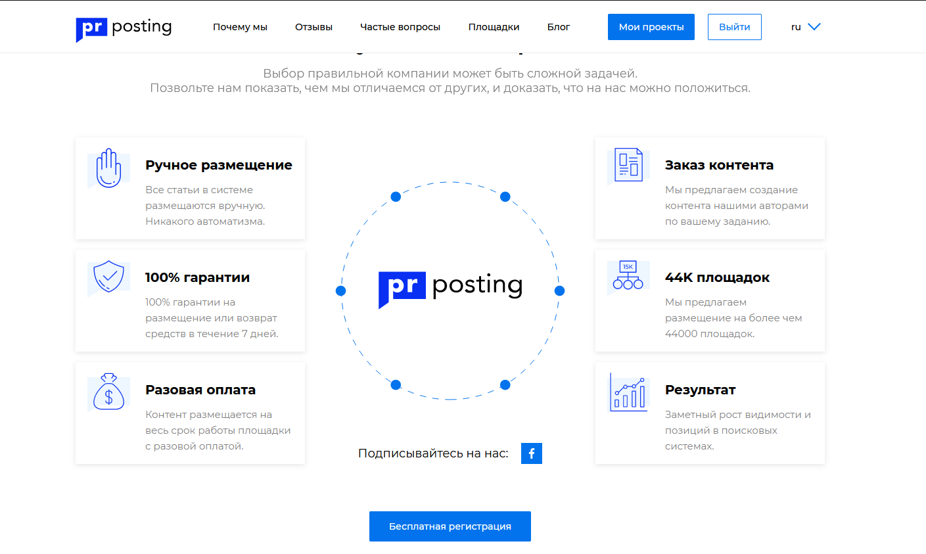The height and width of the screenshot is (554, 926).
Task: Click the Бесплатная регистрация button
Action: 450,526
